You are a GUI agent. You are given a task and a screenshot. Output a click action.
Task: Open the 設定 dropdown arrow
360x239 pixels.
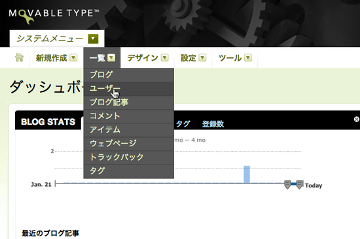[202, 57]
